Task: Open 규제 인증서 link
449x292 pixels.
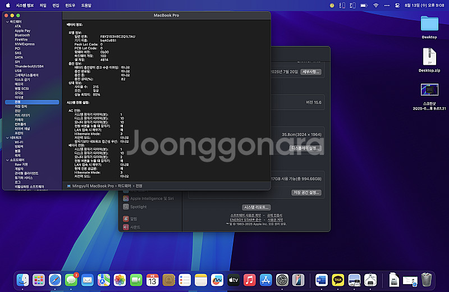Action: click(274, 215)
